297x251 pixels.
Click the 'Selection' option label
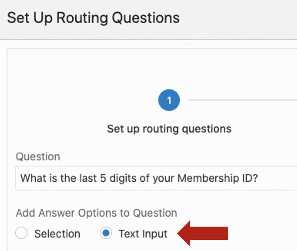pyautogui.click(x=57, y=234)
